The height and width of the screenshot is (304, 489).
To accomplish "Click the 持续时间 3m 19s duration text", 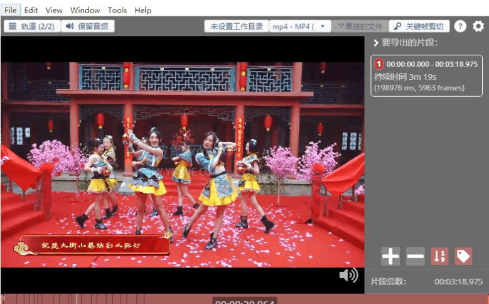I will coord(405,77).
